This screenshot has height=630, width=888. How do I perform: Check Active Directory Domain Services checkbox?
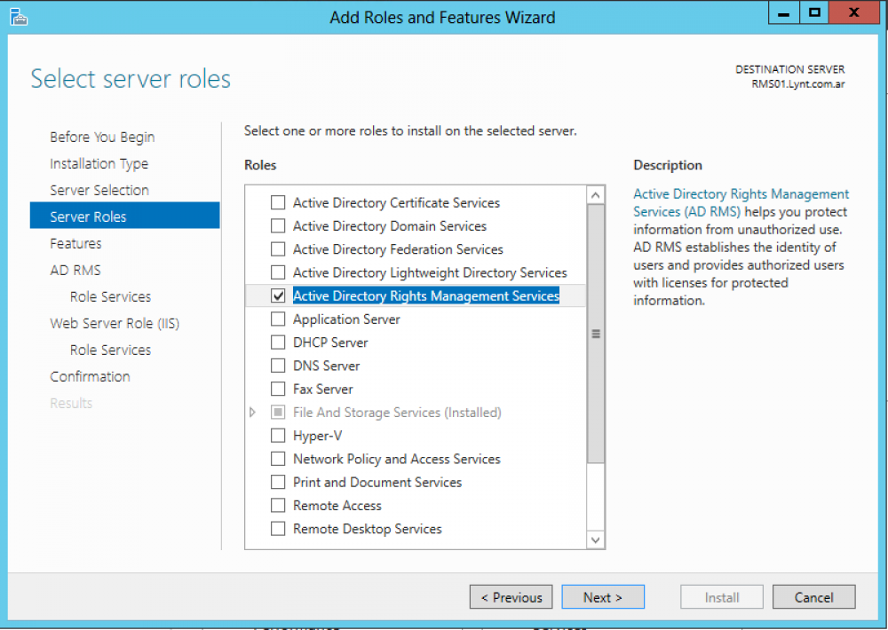coord(278,226)
